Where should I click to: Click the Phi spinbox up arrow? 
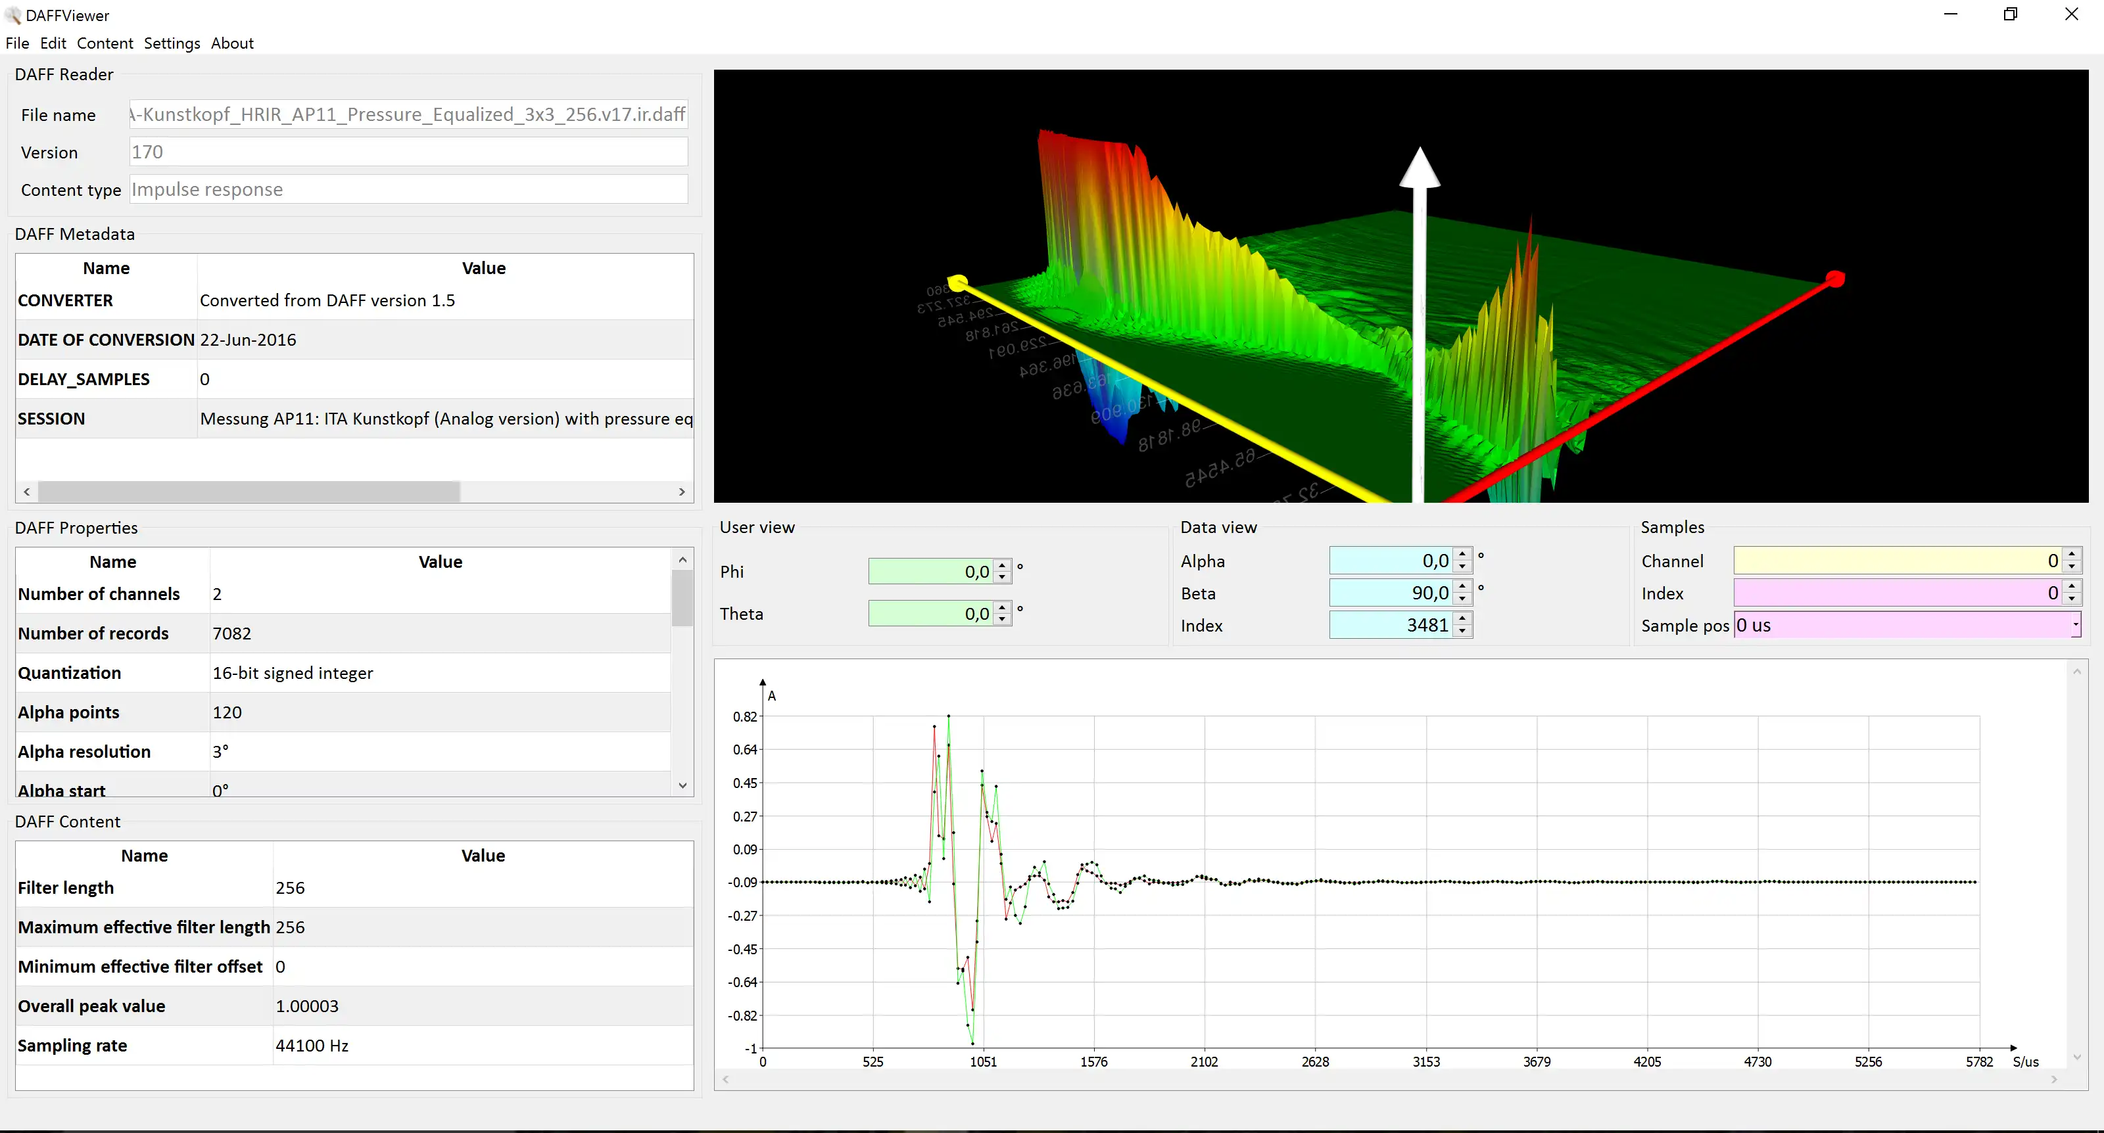tap(1002, 565)
